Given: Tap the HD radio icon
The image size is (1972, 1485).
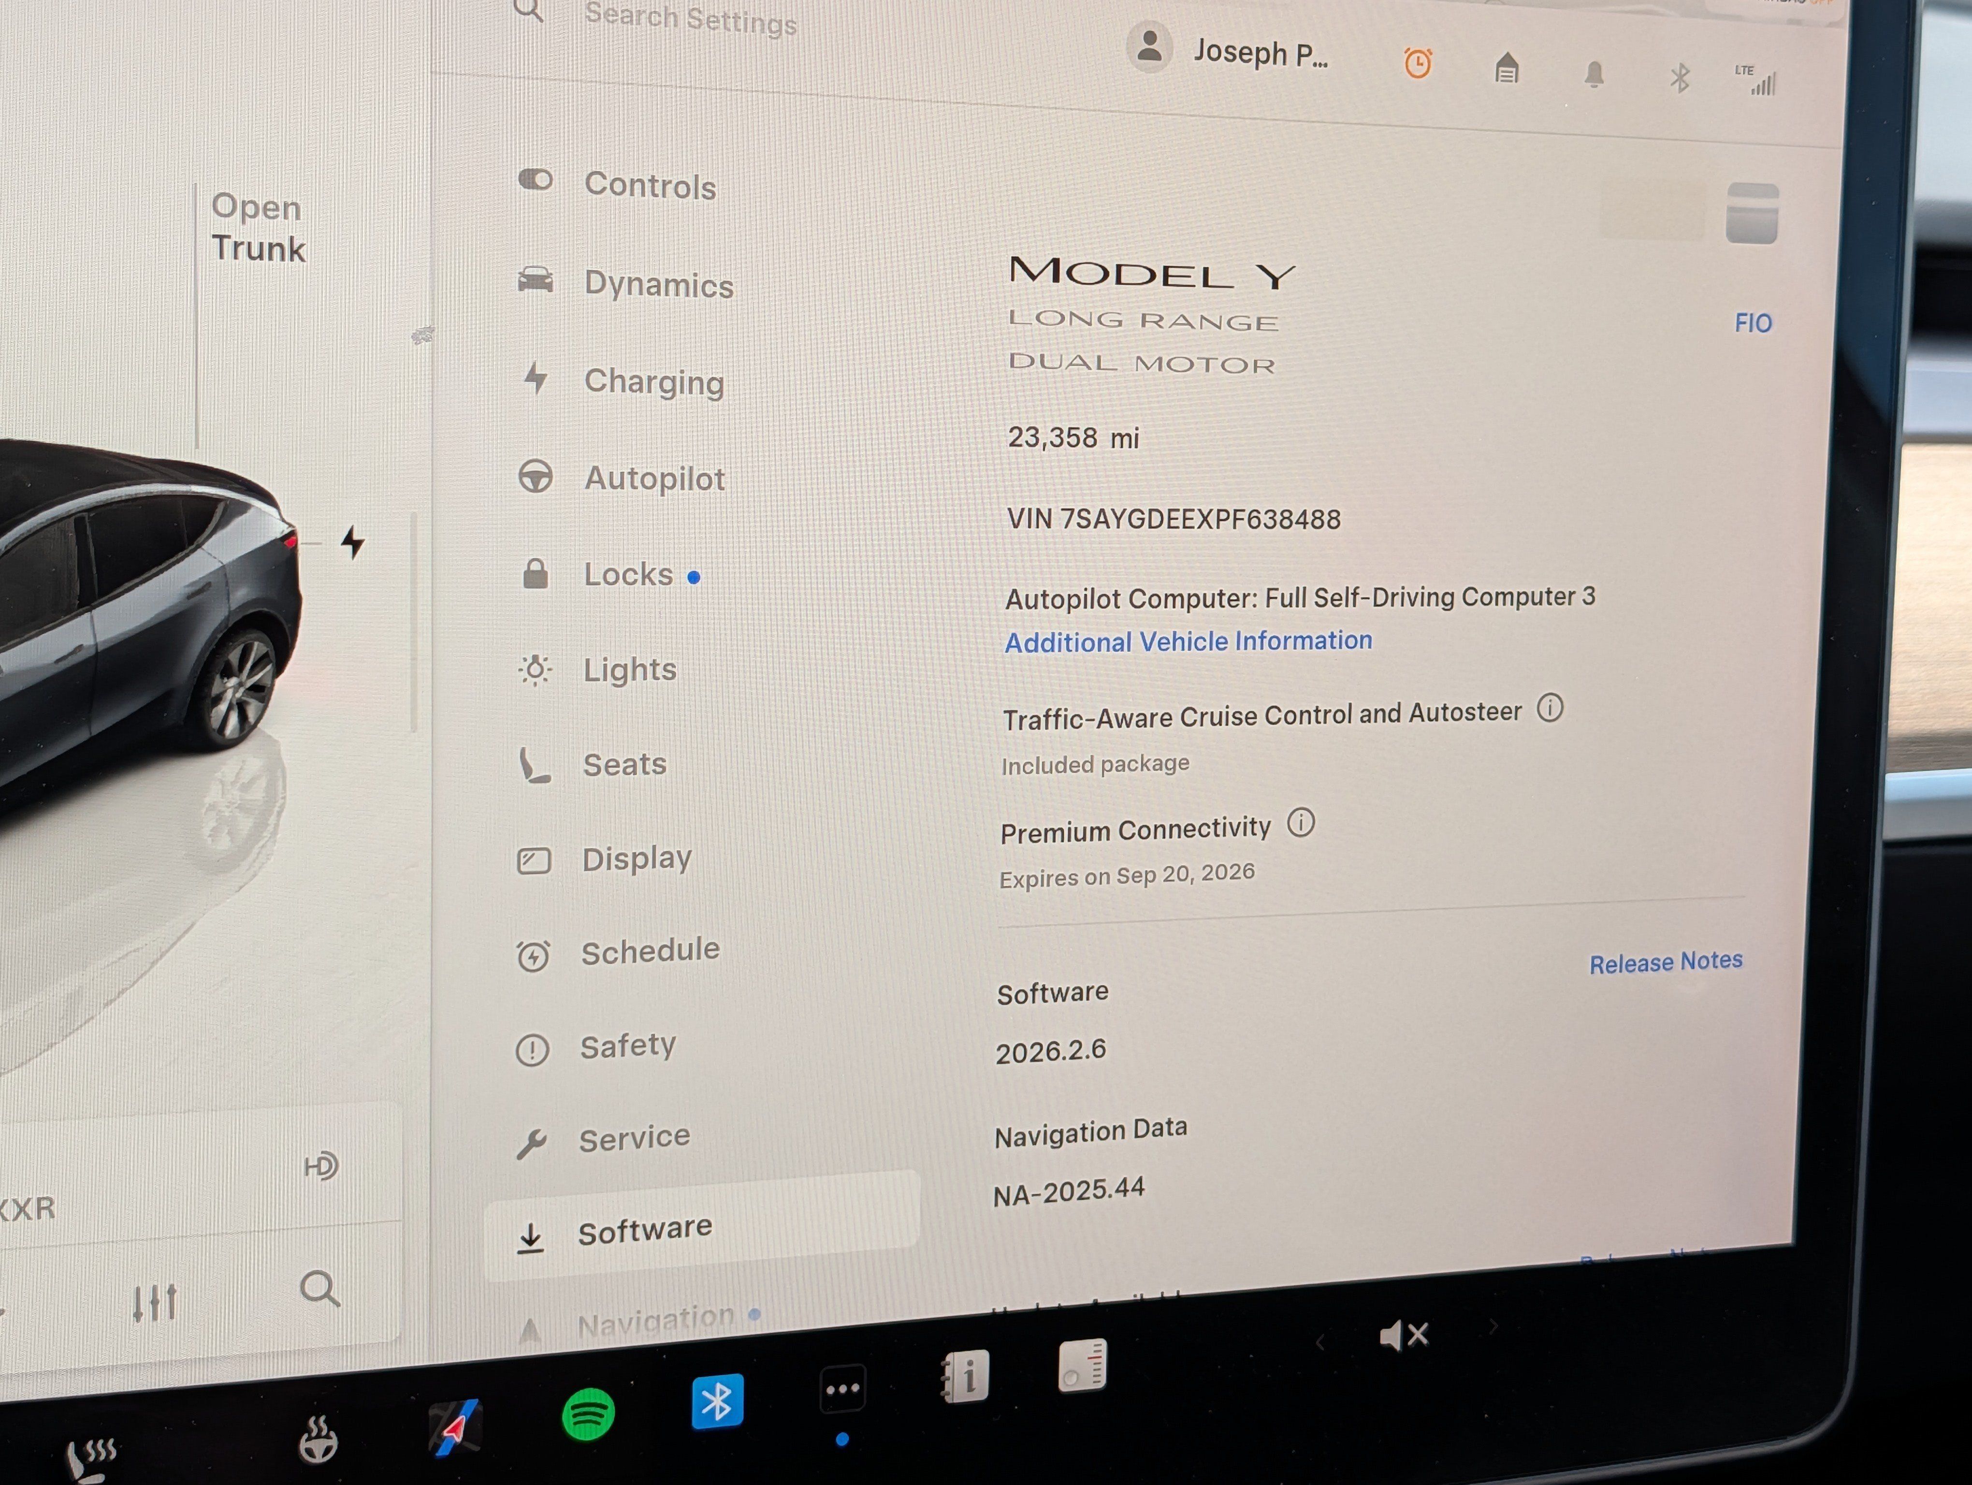Looking at the screenshot, I should click(321, 1166).
